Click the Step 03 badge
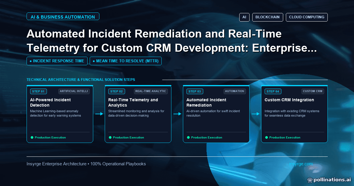354x186 pixels. coord(195,91)
